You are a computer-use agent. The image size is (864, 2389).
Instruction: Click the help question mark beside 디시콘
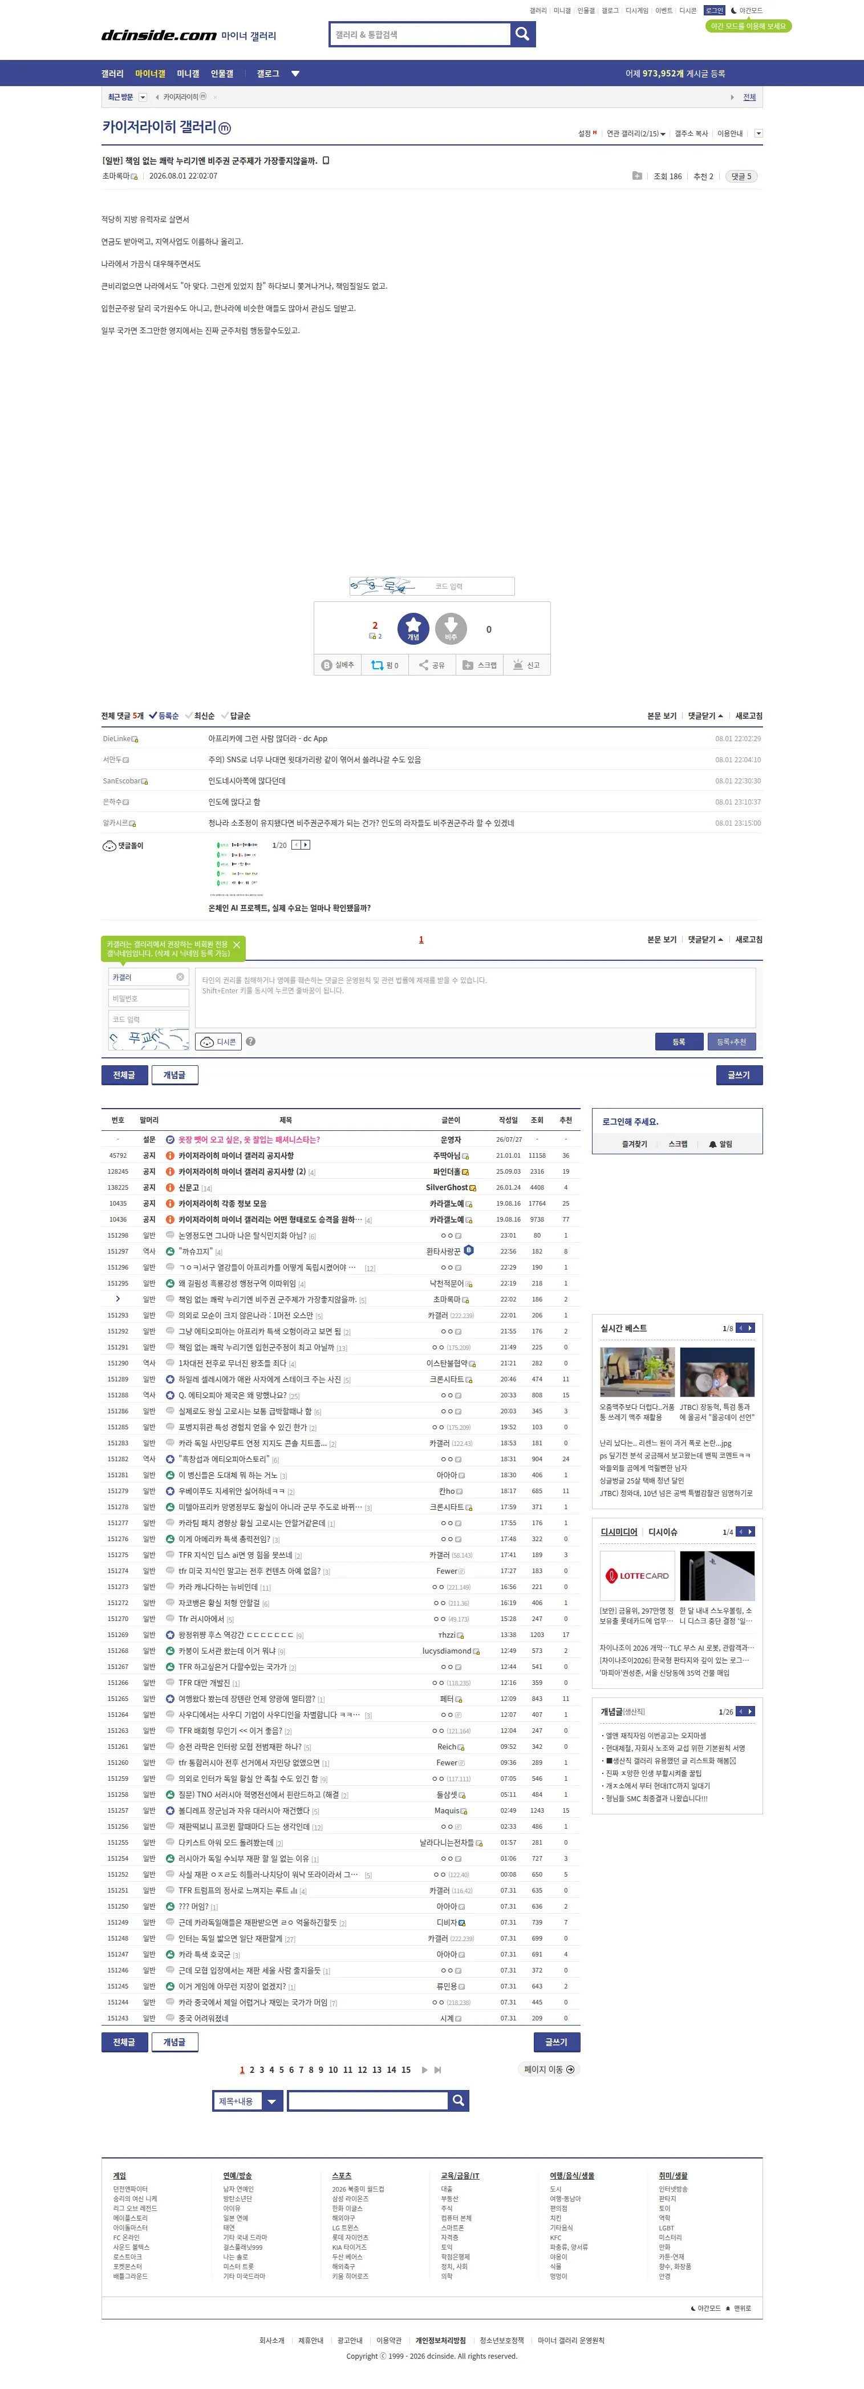pyautogui.click(x=250, y=1041)
